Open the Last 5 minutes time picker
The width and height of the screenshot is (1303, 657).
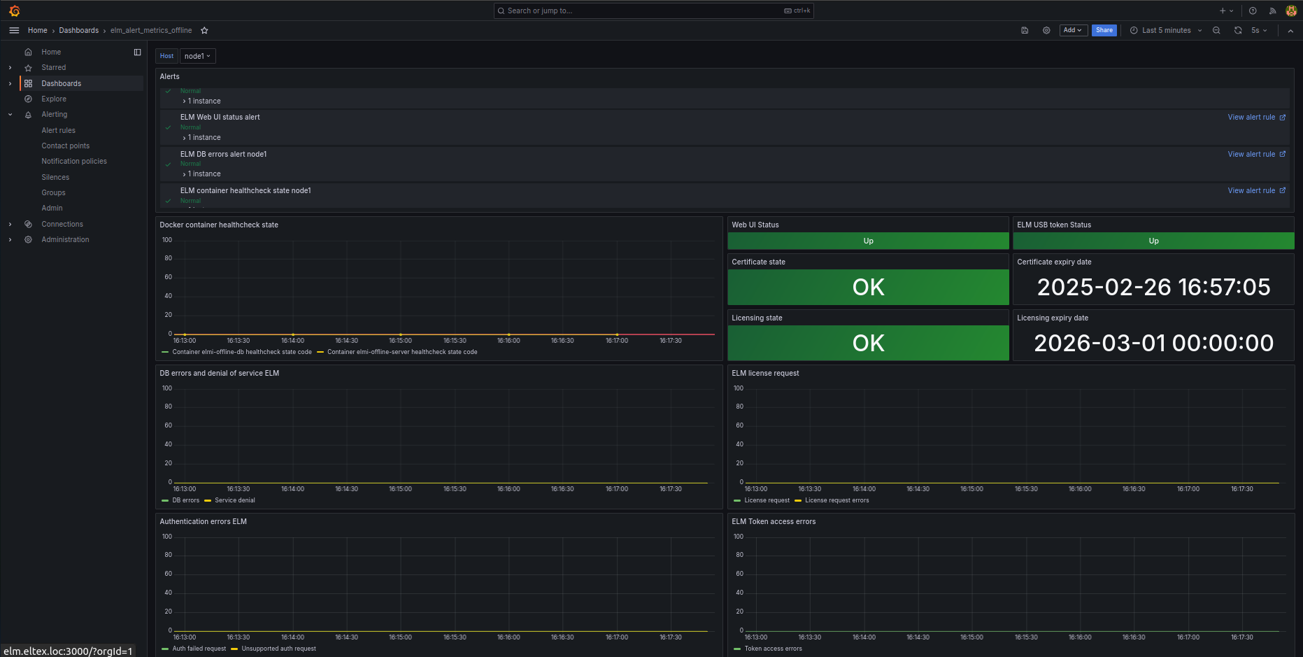pos(1165,31)
